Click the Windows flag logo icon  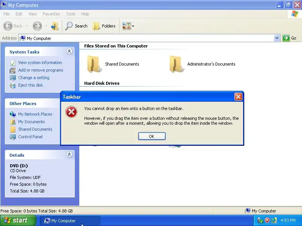point(295,14)
